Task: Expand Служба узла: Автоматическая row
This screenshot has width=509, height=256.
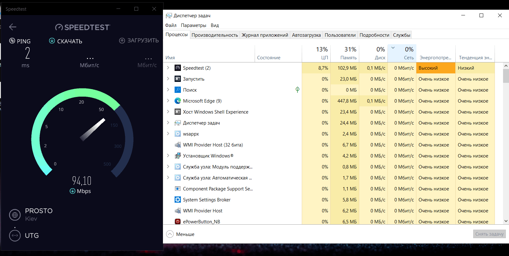Action: pyautogui.click(x=168, y=178)
